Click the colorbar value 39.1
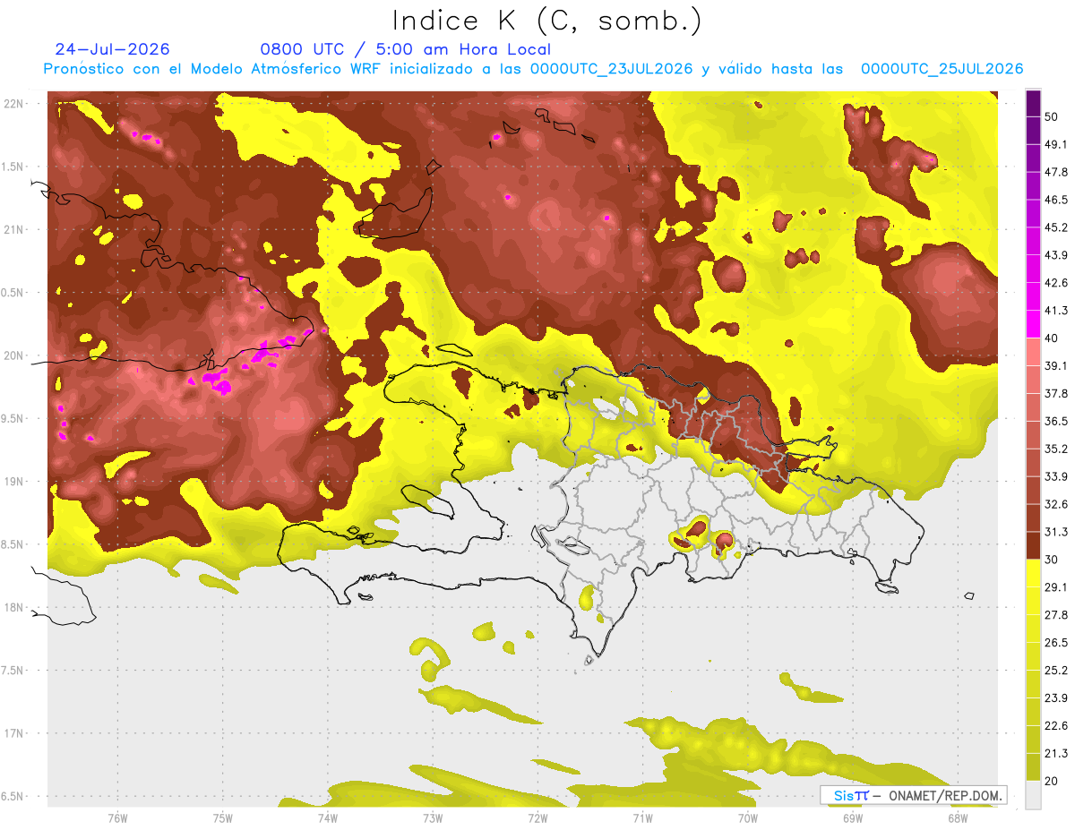This screenshot has height=830, width=1075. point(1056,366)
